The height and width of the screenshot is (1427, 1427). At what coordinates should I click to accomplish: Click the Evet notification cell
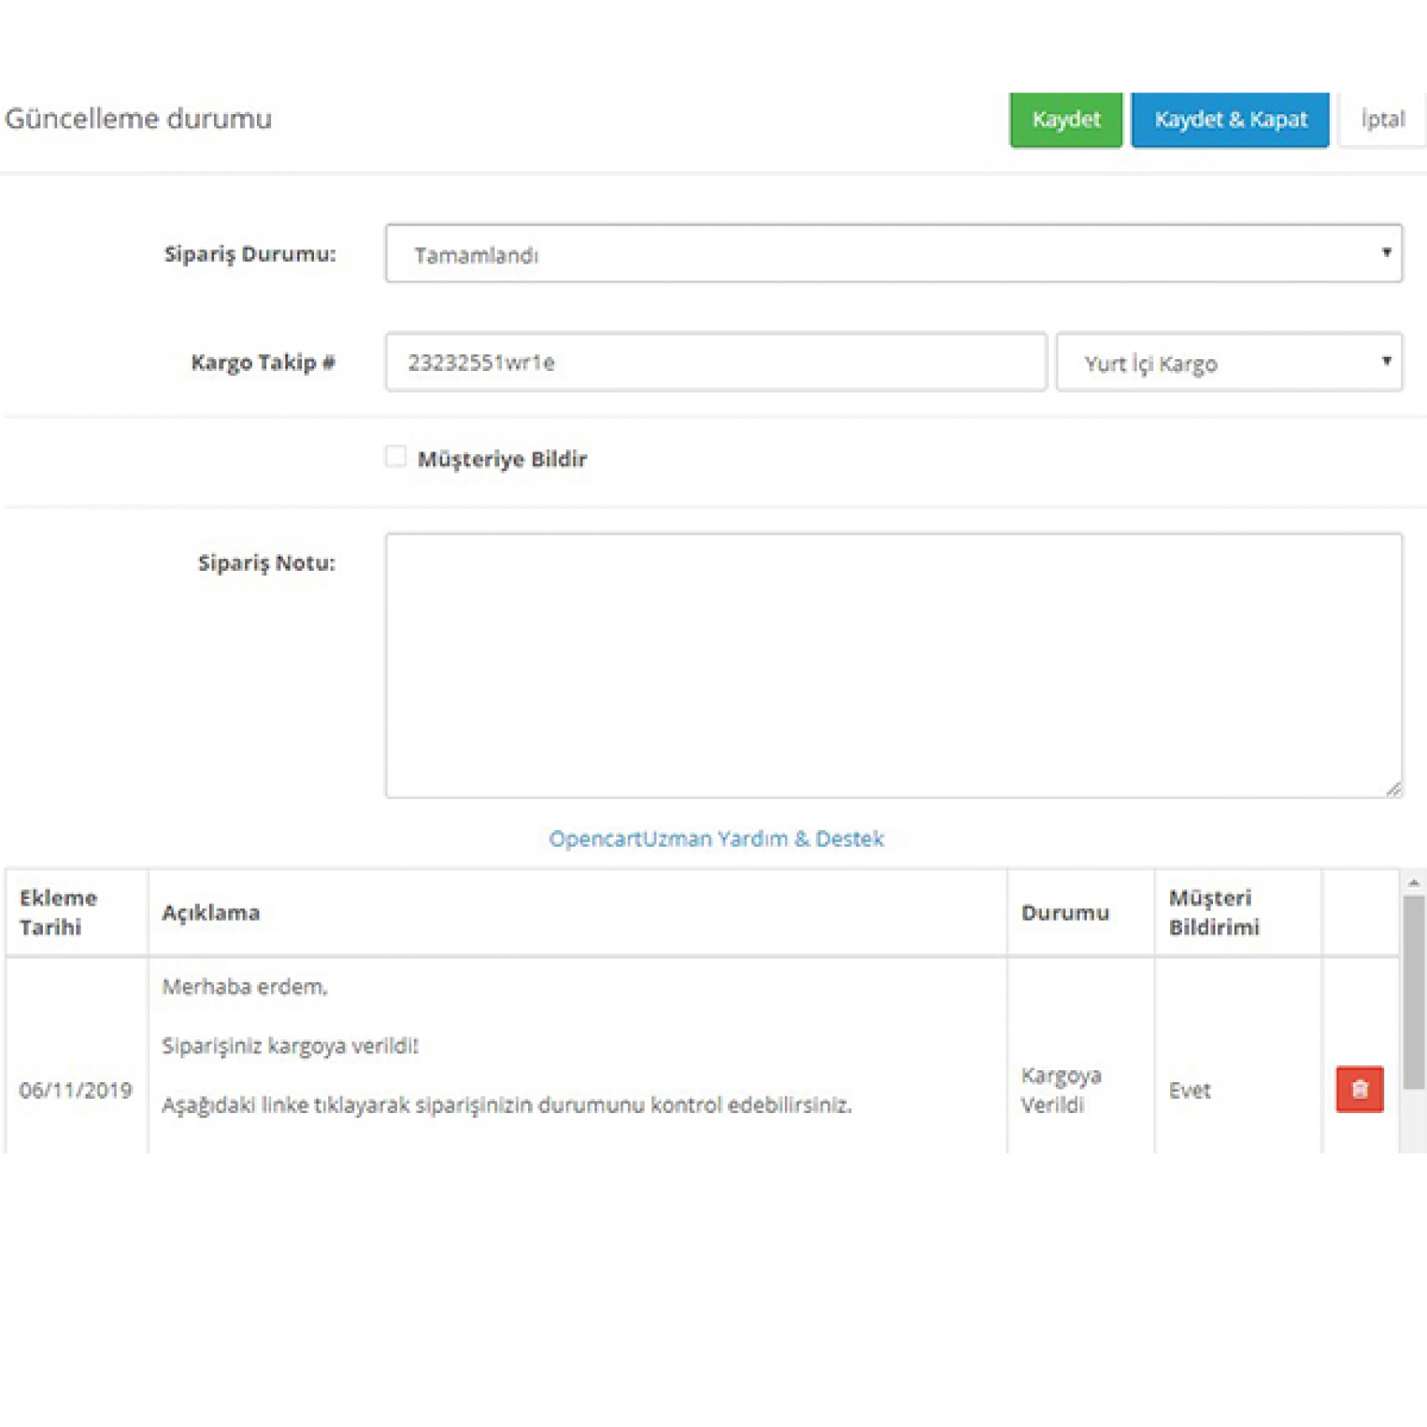[x=1189, y=1090]
